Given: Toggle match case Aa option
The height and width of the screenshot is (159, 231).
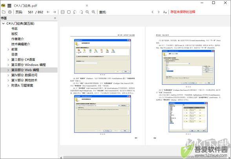Looking at the screenshot, I should click(165, 12).
